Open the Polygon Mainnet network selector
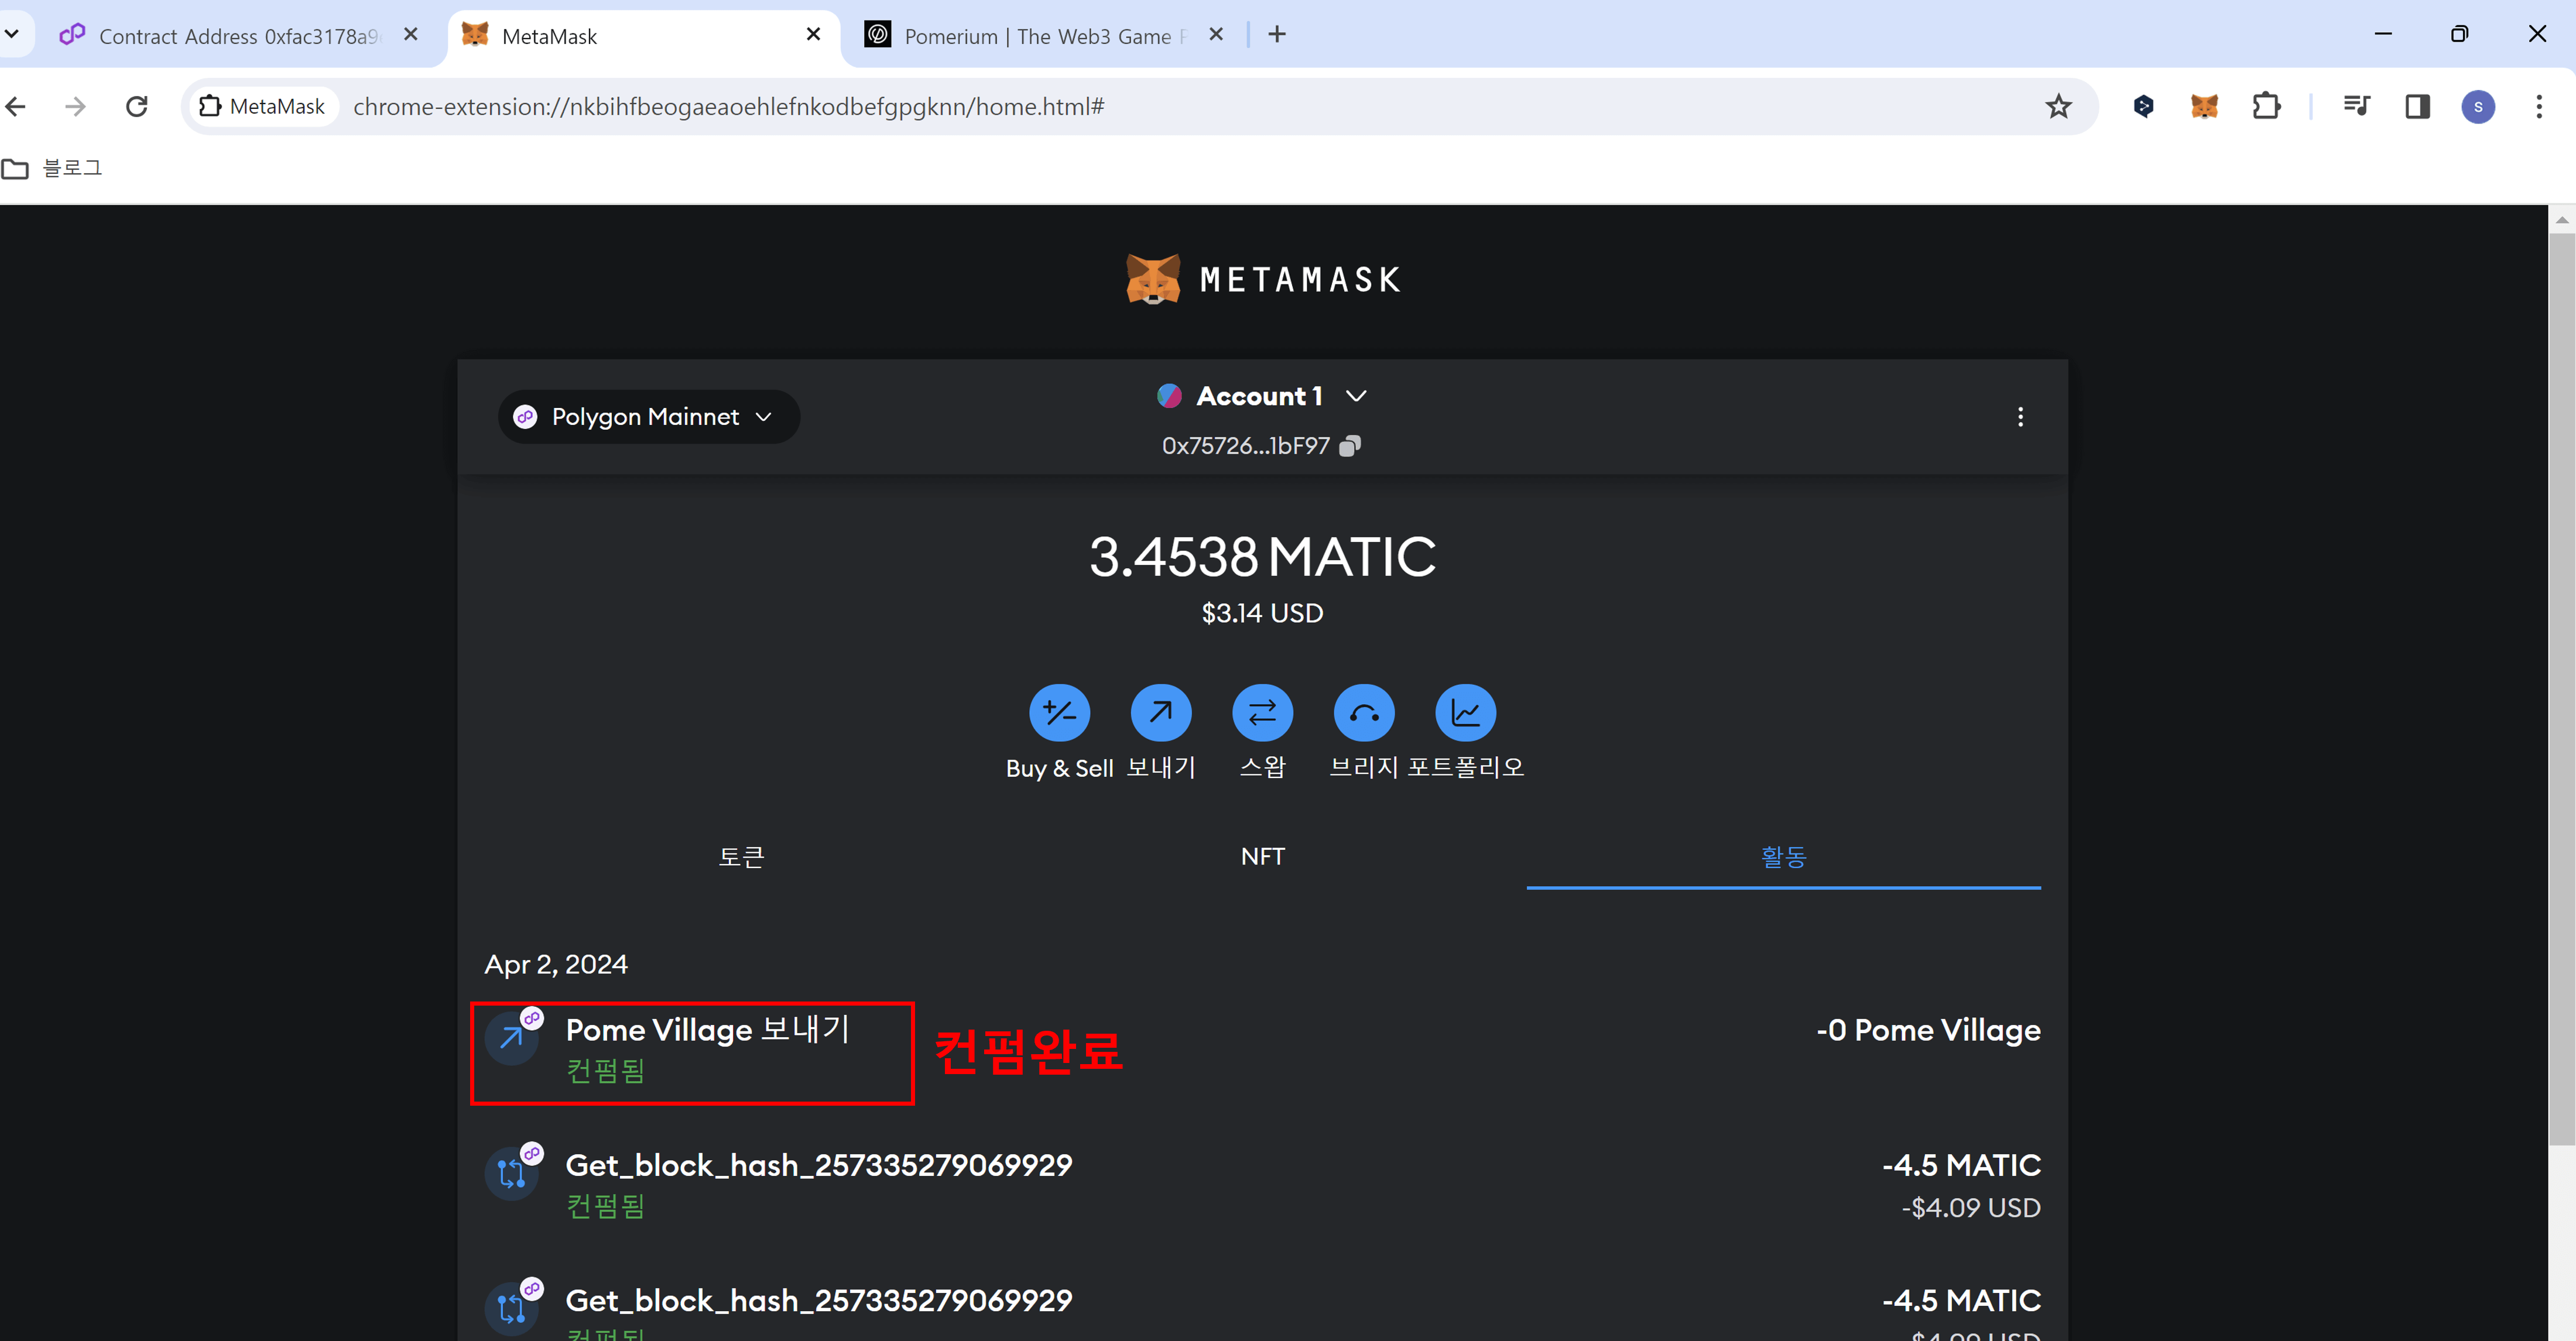 pyautogui.click(x=647, y=416)
